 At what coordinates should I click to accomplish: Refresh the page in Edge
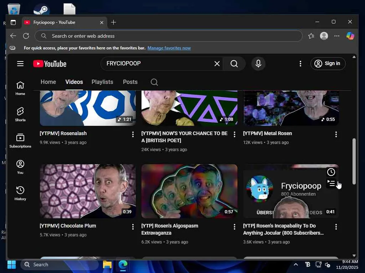click(x=26, y=36)
